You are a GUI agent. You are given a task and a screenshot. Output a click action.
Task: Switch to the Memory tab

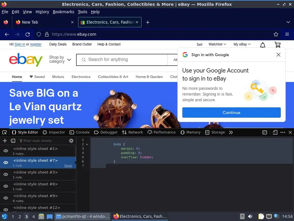pos(191,132)
